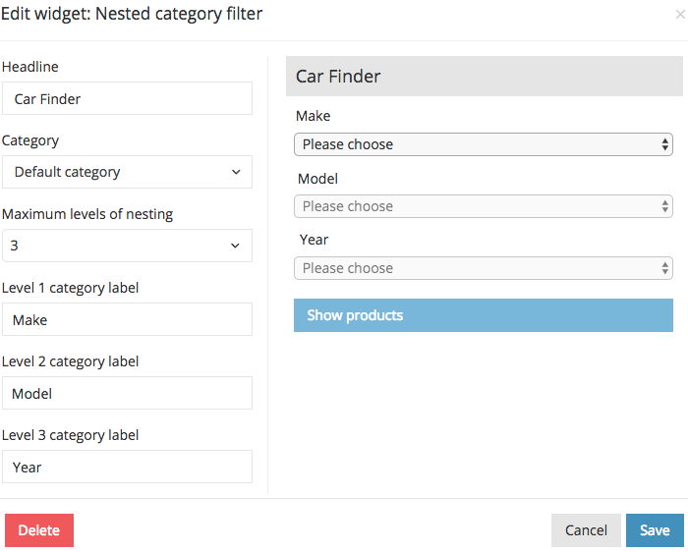Select the Level 3 field containing Year

(127, 468)
